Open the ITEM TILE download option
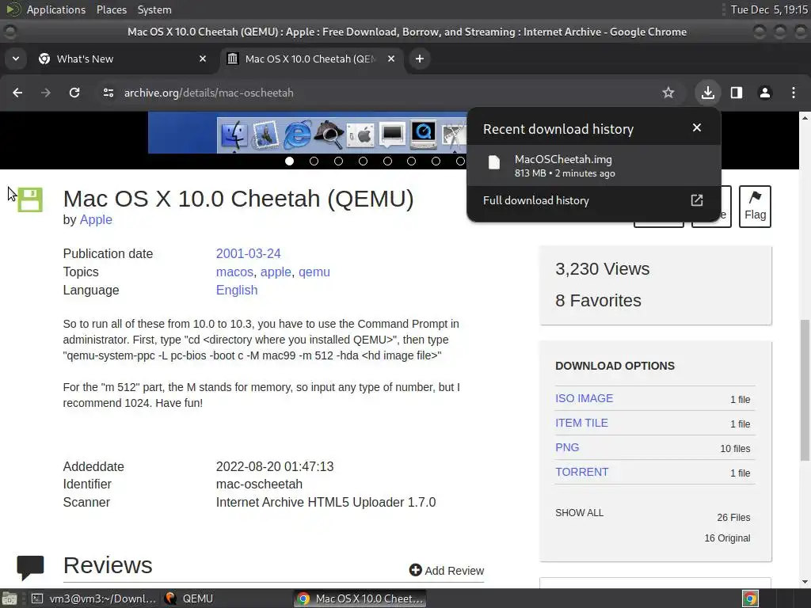 pos(581,423)
